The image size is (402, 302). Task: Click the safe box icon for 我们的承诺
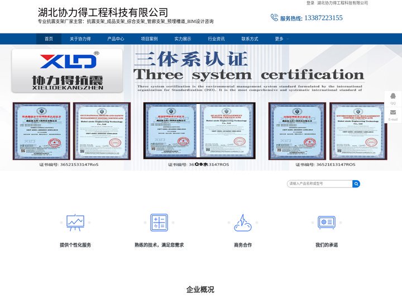tap(327, 223)
